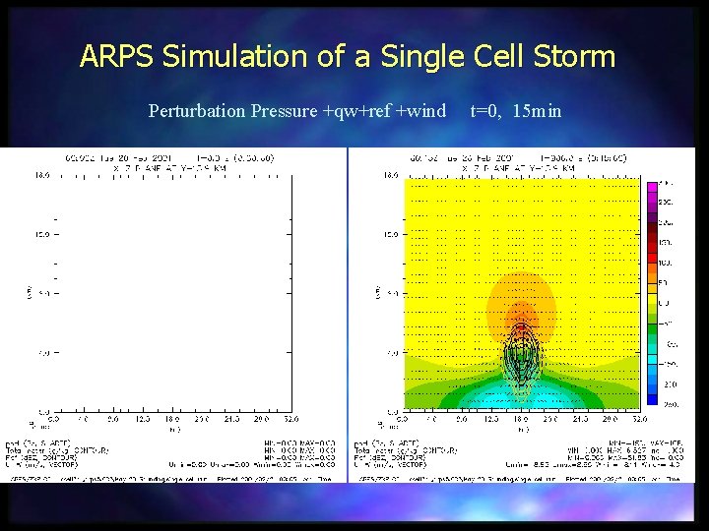Screen dimensions: 709x531
Task: Select the right plot with the yellow pressure field
Action: pyautogui.click(x=521, y=293)
